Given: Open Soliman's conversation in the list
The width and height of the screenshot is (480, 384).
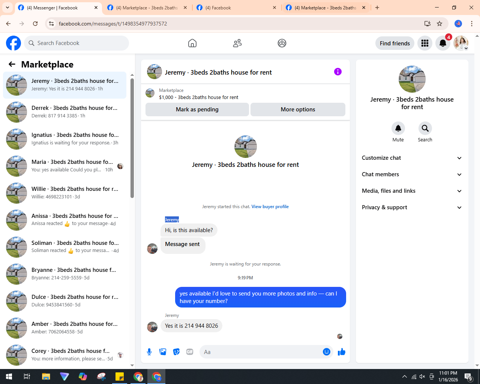Looking at the screenshot, I should (x=65, y=247).
